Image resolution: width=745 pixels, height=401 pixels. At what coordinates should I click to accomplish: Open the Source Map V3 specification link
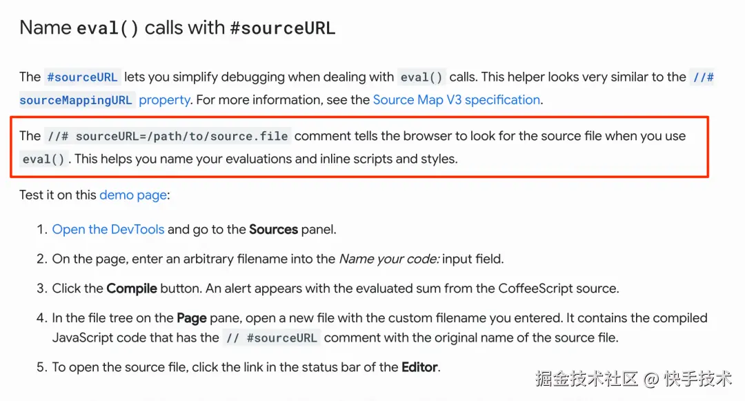(456, 99)
